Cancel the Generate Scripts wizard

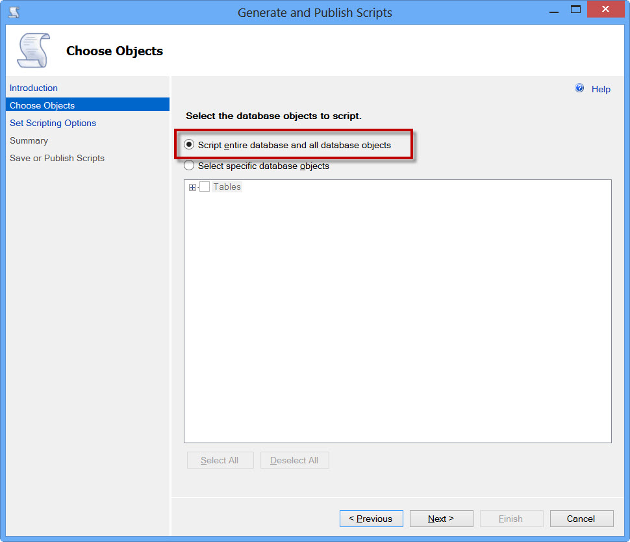(x=581, y=519)
